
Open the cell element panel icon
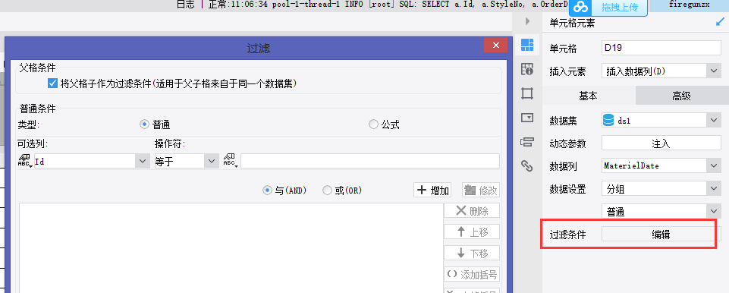(526, 45)
